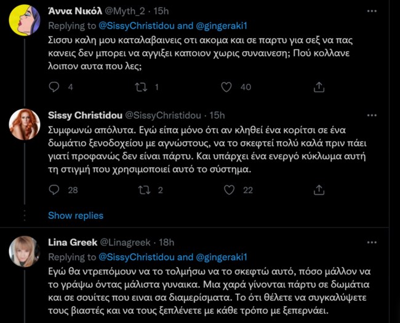Click the Άννα Νικόλ display name
Viewport: 400px width, 323px height.
pos(71,11)
